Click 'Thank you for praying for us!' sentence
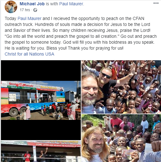Viewport: 161px width, 162px height. [95, 48]
